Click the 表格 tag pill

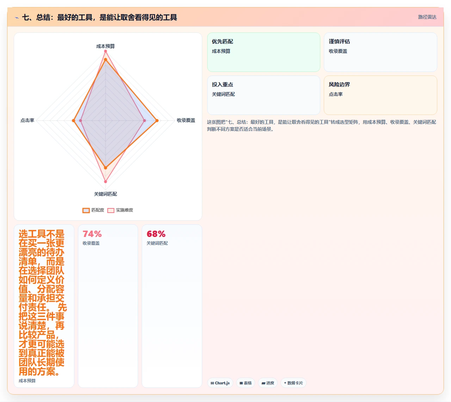(246, 383)
